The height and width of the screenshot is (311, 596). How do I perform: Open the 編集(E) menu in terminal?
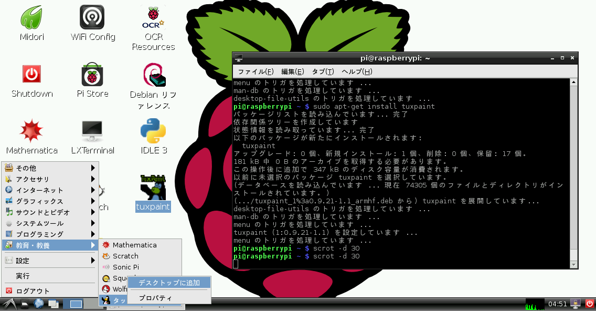292,71
